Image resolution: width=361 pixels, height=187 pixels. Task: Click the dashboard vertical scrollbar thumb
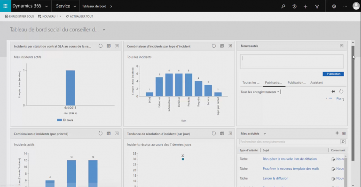click(x=353, y=103)
